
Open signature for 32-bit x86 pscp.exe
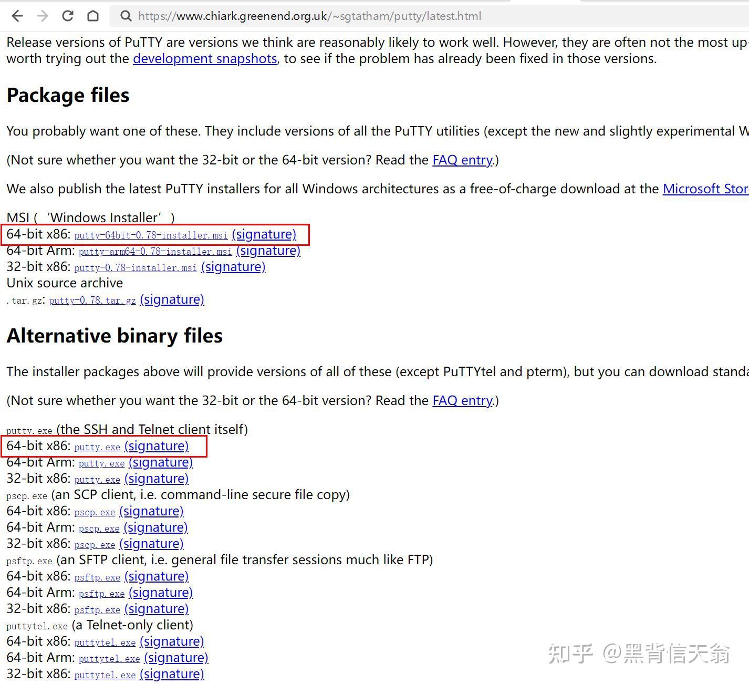tap(151, 544)
